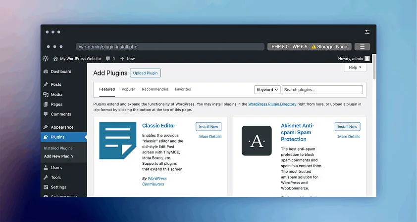The image size is (417, 222).
Task: Click the Upload Plugin button
Action: click(x=145, y=73)
